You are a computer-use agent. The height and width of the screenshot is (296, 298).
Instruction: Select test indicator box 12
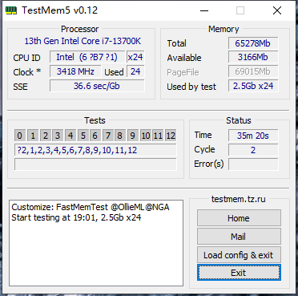[x=171, y=136]
